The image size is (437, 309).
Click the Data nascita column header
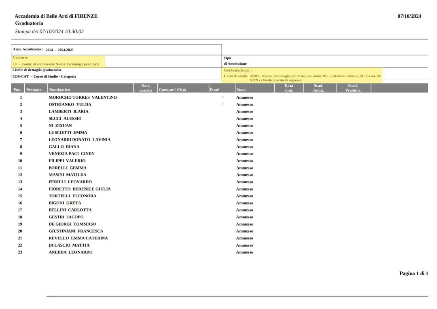point(145,88)
